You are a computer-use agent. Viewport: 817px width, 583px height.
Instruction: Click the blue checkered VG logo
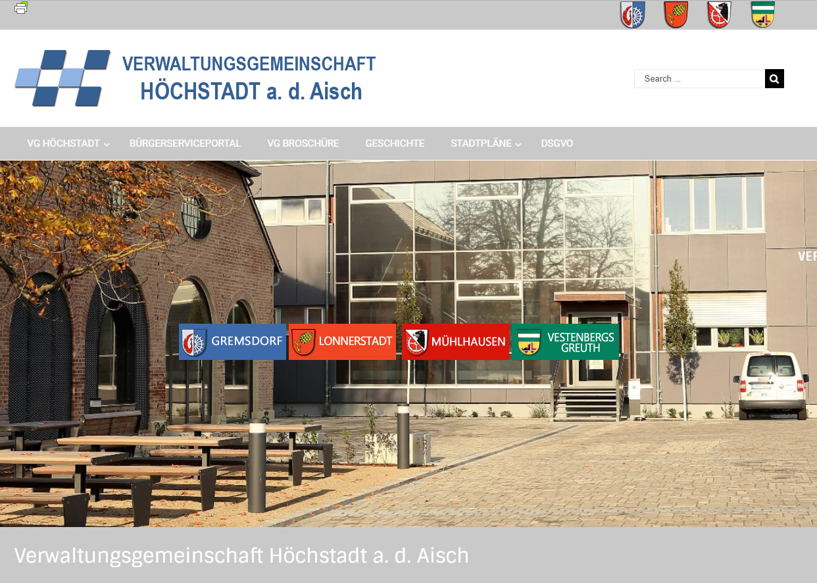(63, 78)
